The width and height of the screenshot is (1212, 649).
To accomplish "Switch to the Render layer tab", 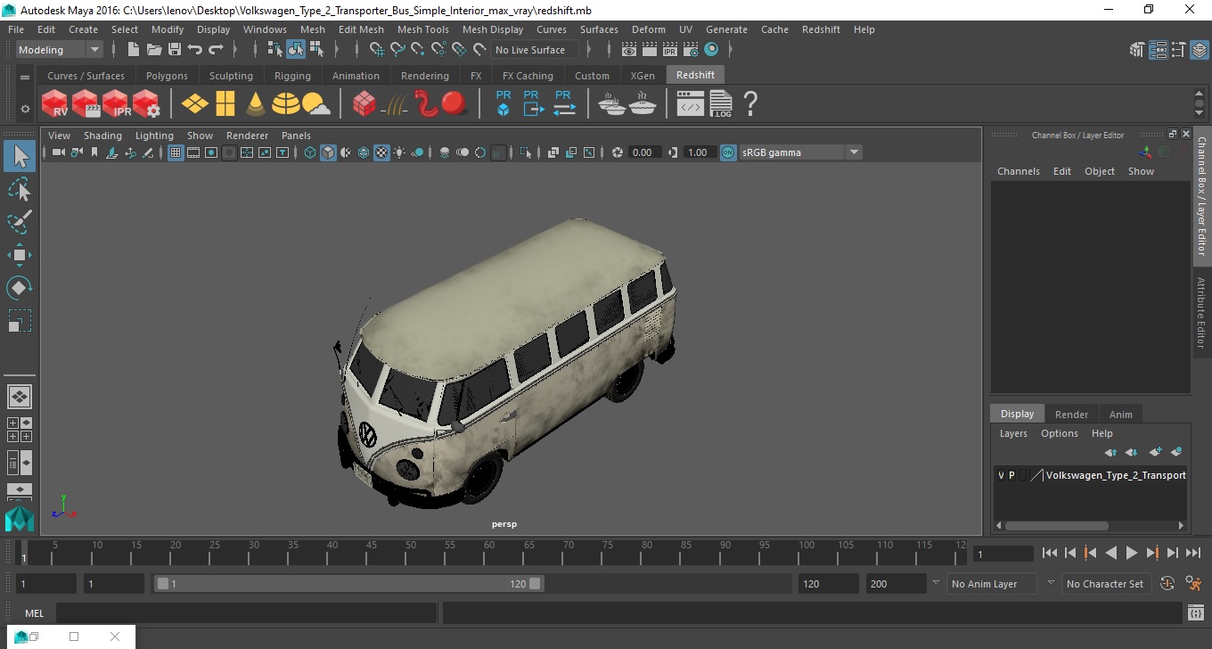I will click(1071, 415).
